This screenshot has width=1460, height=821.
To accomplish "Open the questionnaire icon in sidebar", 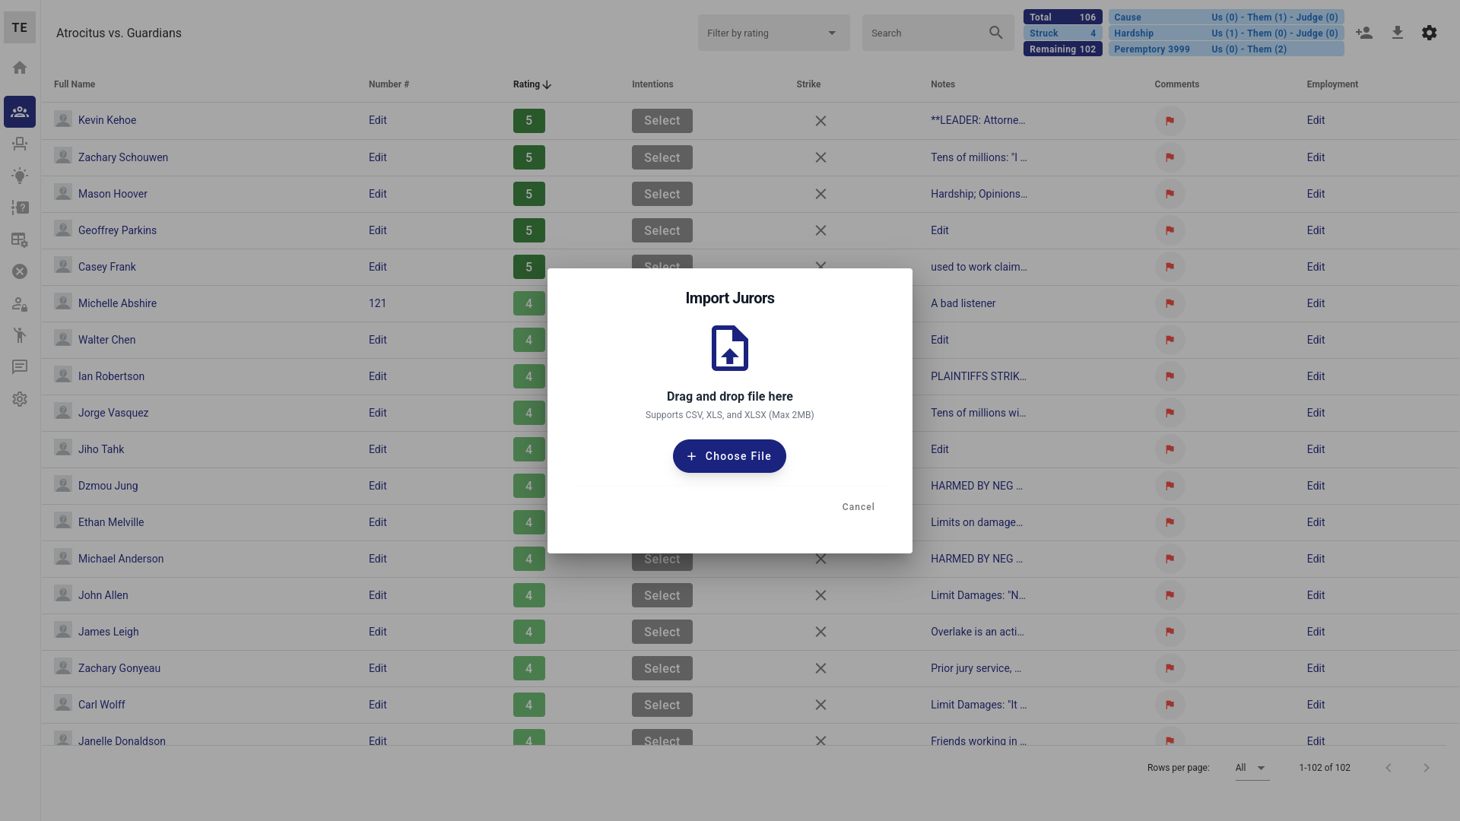I will coord(20,208).
